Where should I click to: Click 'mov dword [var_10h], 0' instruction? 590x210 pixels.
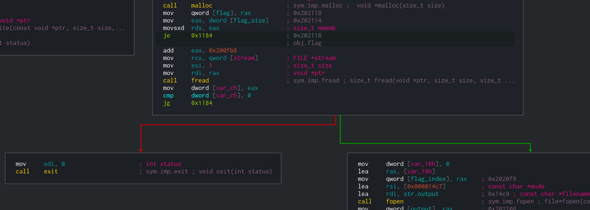pyautogui.click(x=404, y=164)
